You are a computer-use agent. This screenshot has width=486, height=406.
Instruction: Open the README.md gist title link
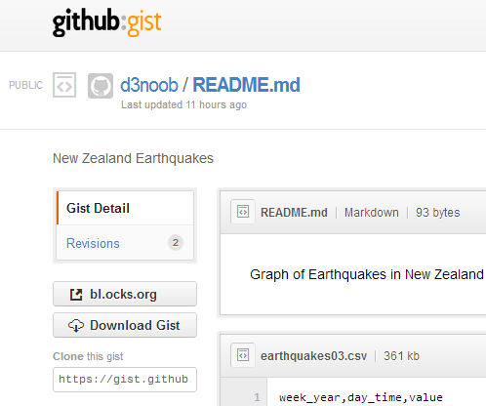click(246, 85)
